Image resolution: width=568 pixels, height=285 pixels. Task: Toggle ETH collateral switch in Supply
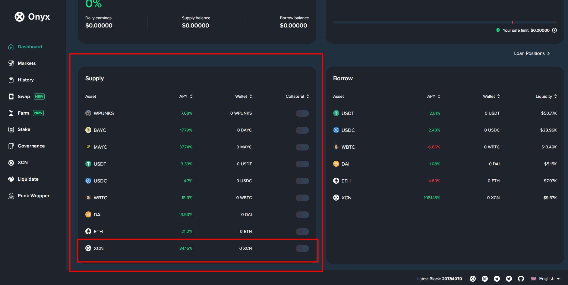302,232
